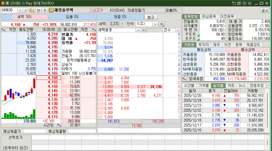The image size is (272, 151).
Task: Click the checked-copy window icon in title bar
Action: (239, 3)
